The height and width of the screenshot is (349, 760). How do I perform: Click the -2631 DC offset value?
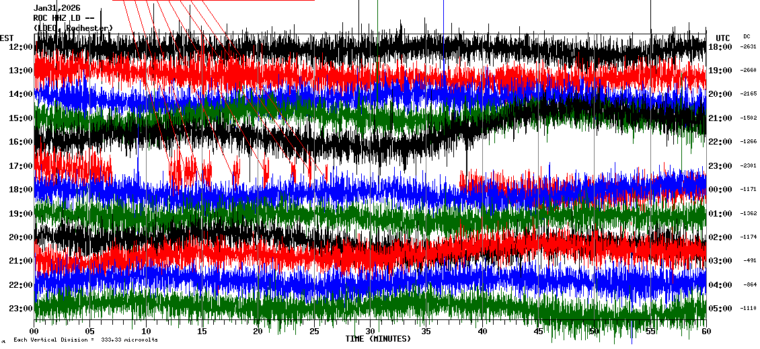click(x=749, y=47)
